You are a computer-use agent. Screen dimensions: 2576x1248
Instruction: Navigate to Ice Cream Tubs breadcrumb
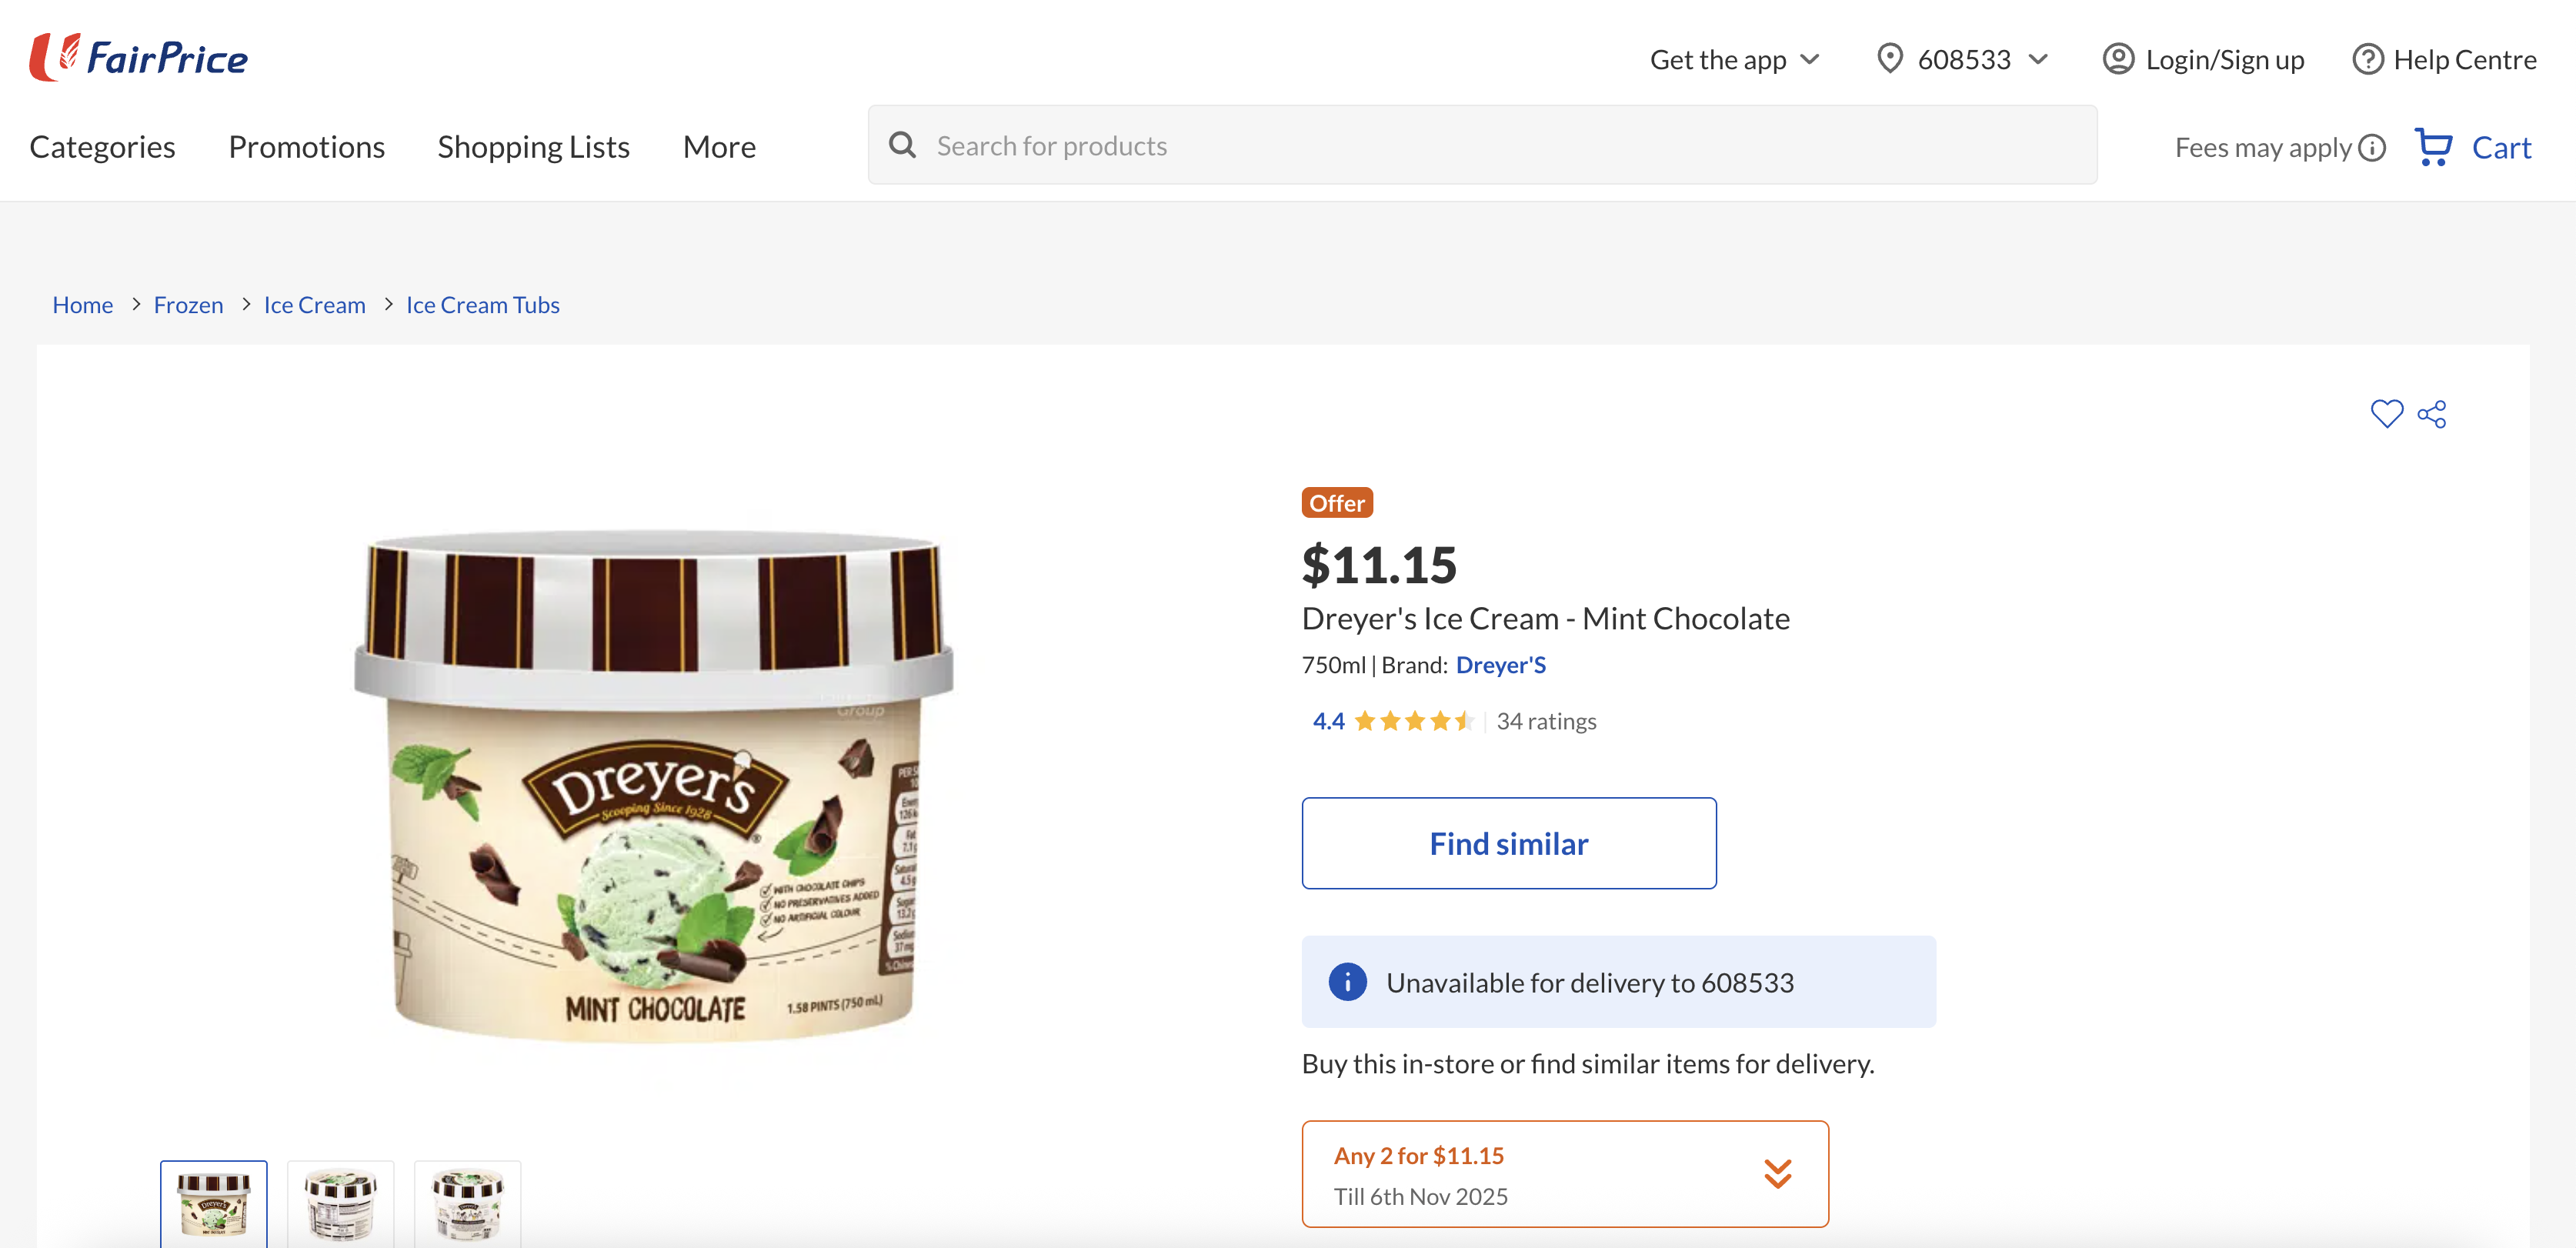click(x=482, y=305)
